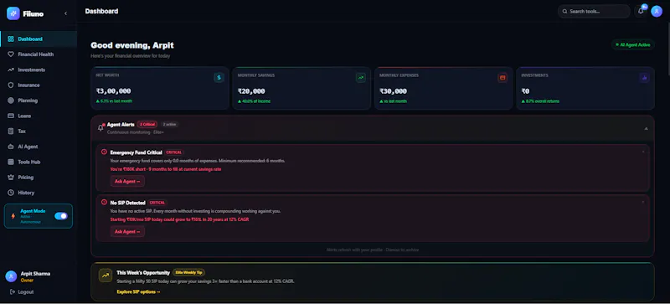The width and height of the screenshot is (670, 304).
Task: Click the Dashboard grid icon in sidebar
Action: coord(11,39)
